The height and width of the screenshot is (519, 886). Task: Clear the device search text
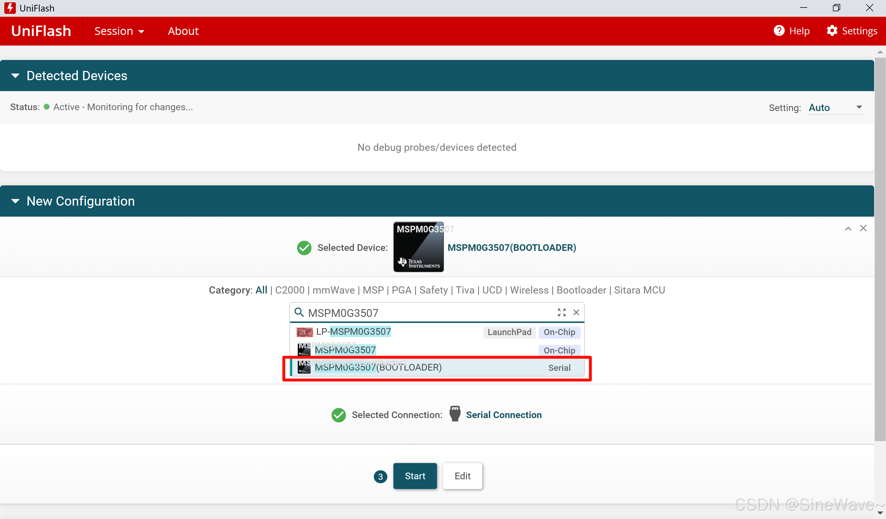[576, 312]
